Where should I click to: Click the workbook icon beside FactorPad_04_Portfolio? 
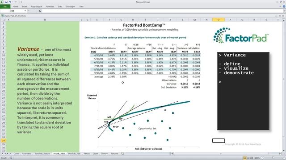pyautogui.click(x=3, y=16)
